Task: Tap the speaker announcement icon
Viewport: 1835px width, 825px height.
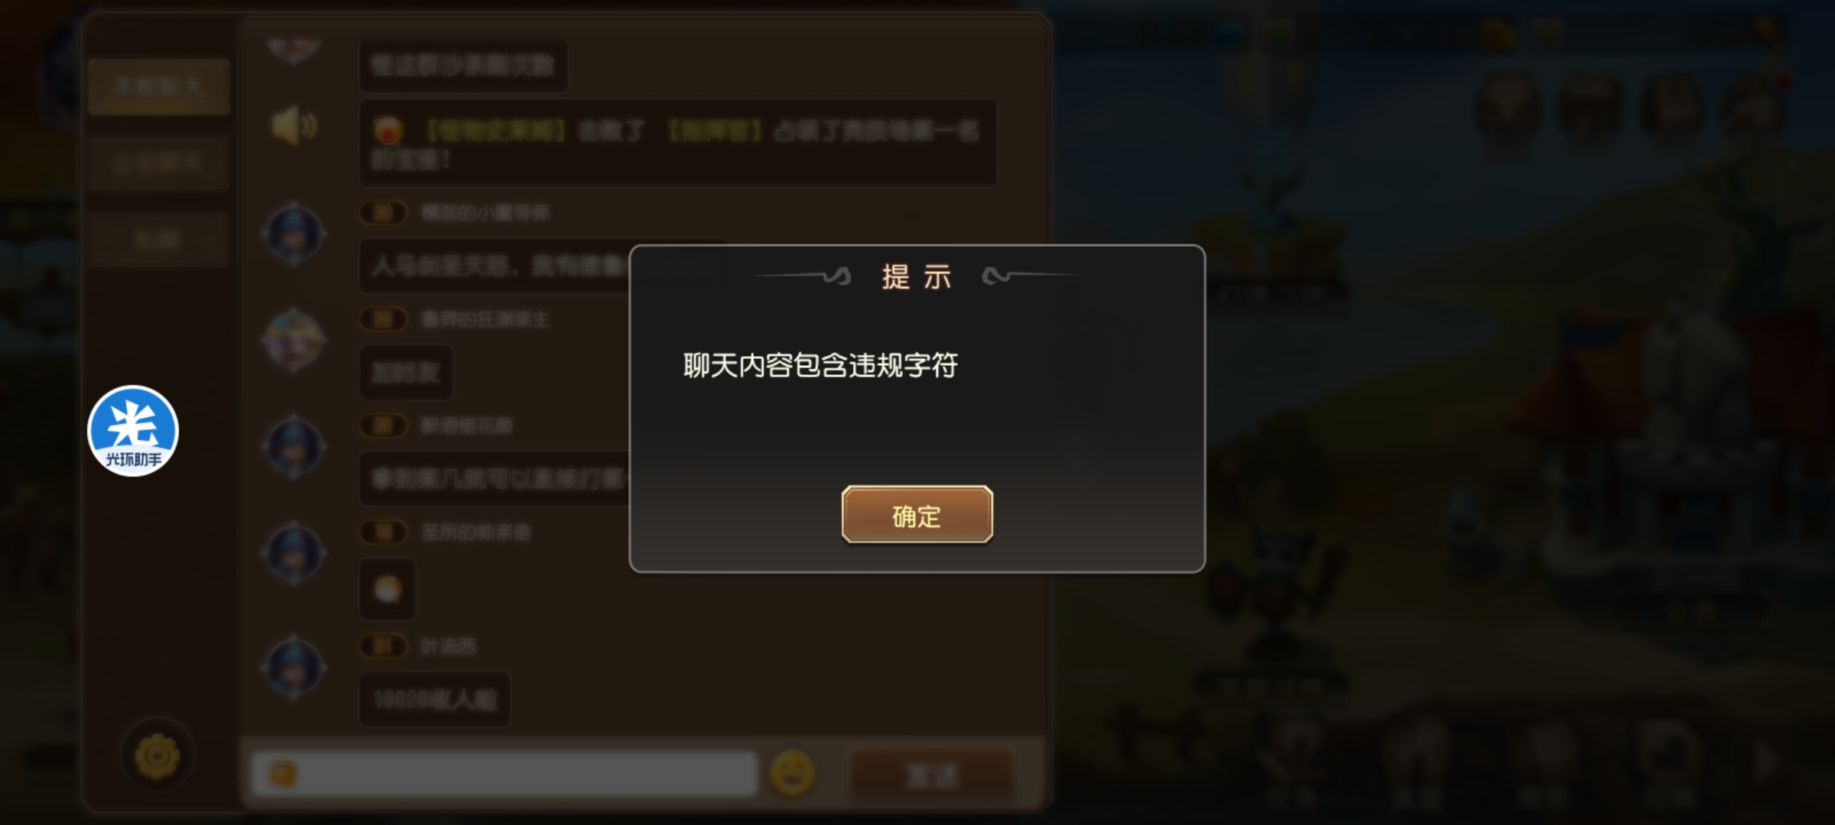Action: (294, 126)
